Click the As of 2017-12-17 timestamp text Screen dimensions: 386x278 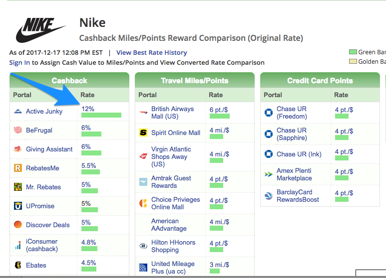tap(56, 52)
